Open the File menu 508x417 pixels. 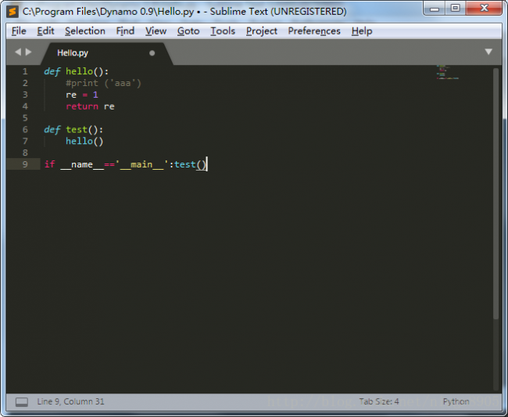pos(19,31)
